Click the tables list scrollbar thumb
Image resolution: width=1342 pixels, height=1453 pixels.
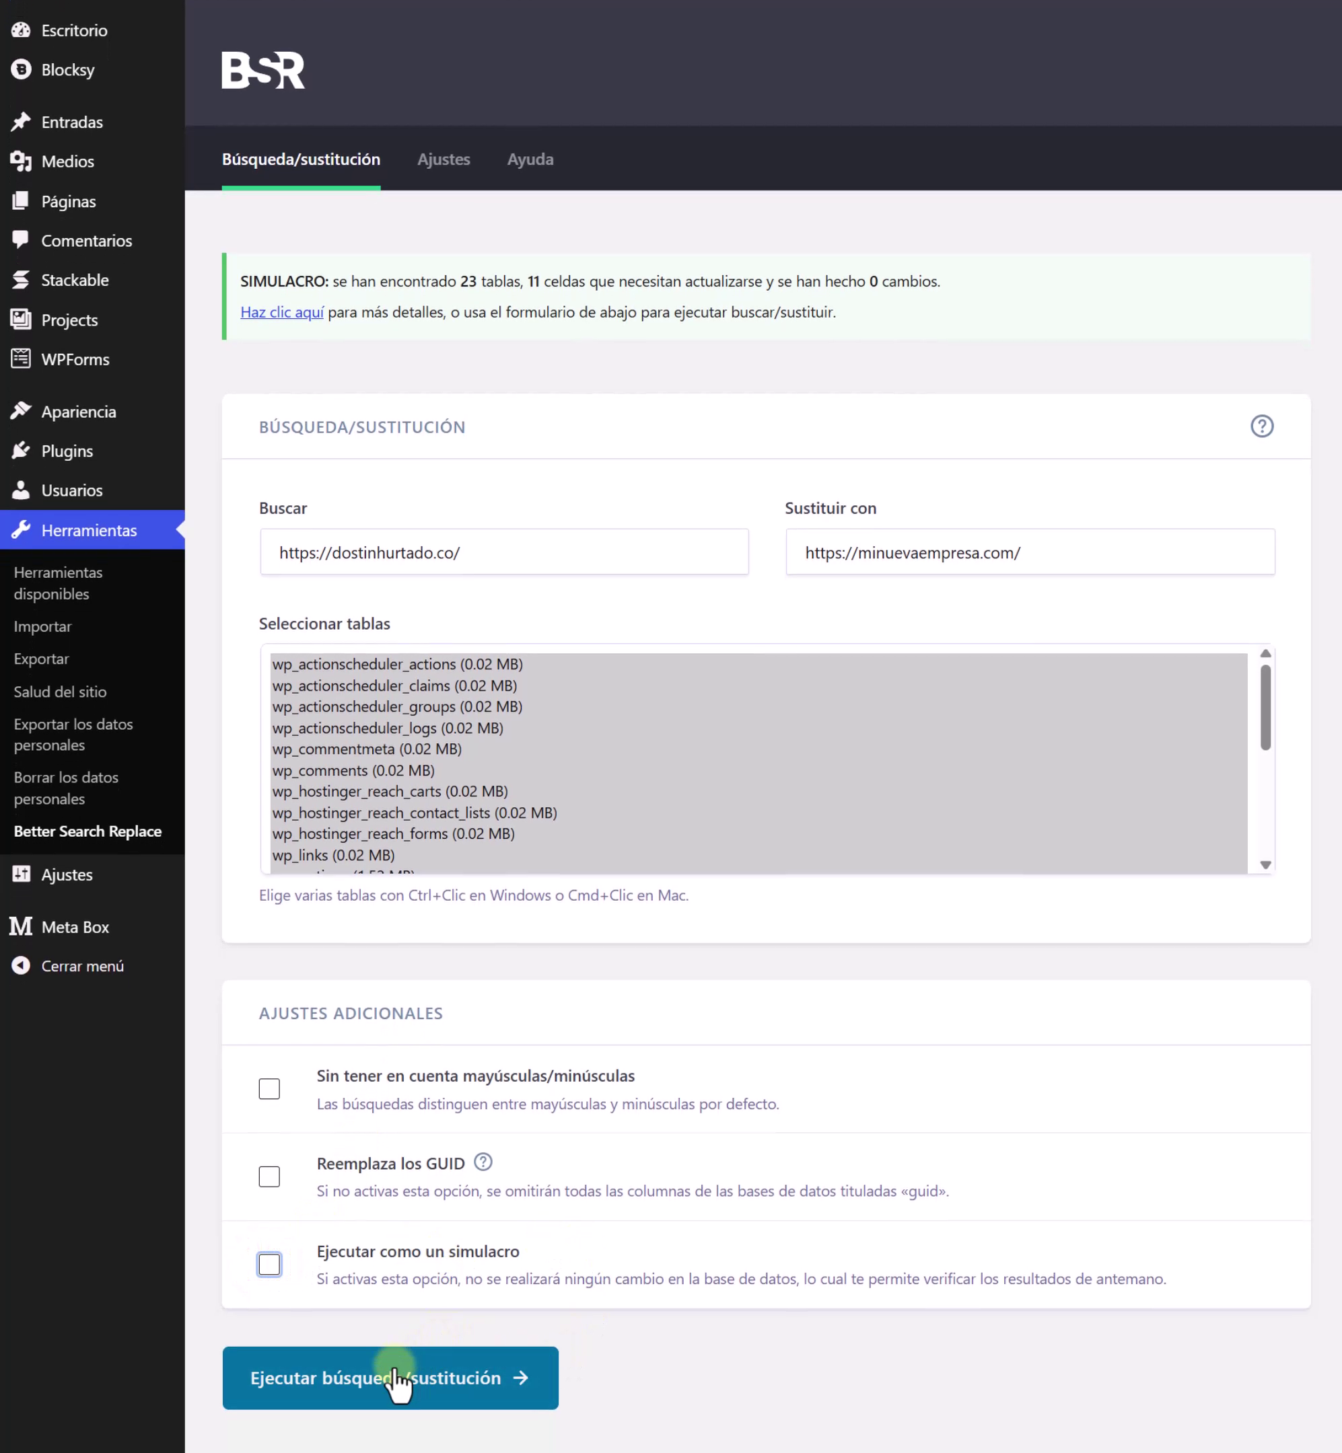tap(1265, 707)
